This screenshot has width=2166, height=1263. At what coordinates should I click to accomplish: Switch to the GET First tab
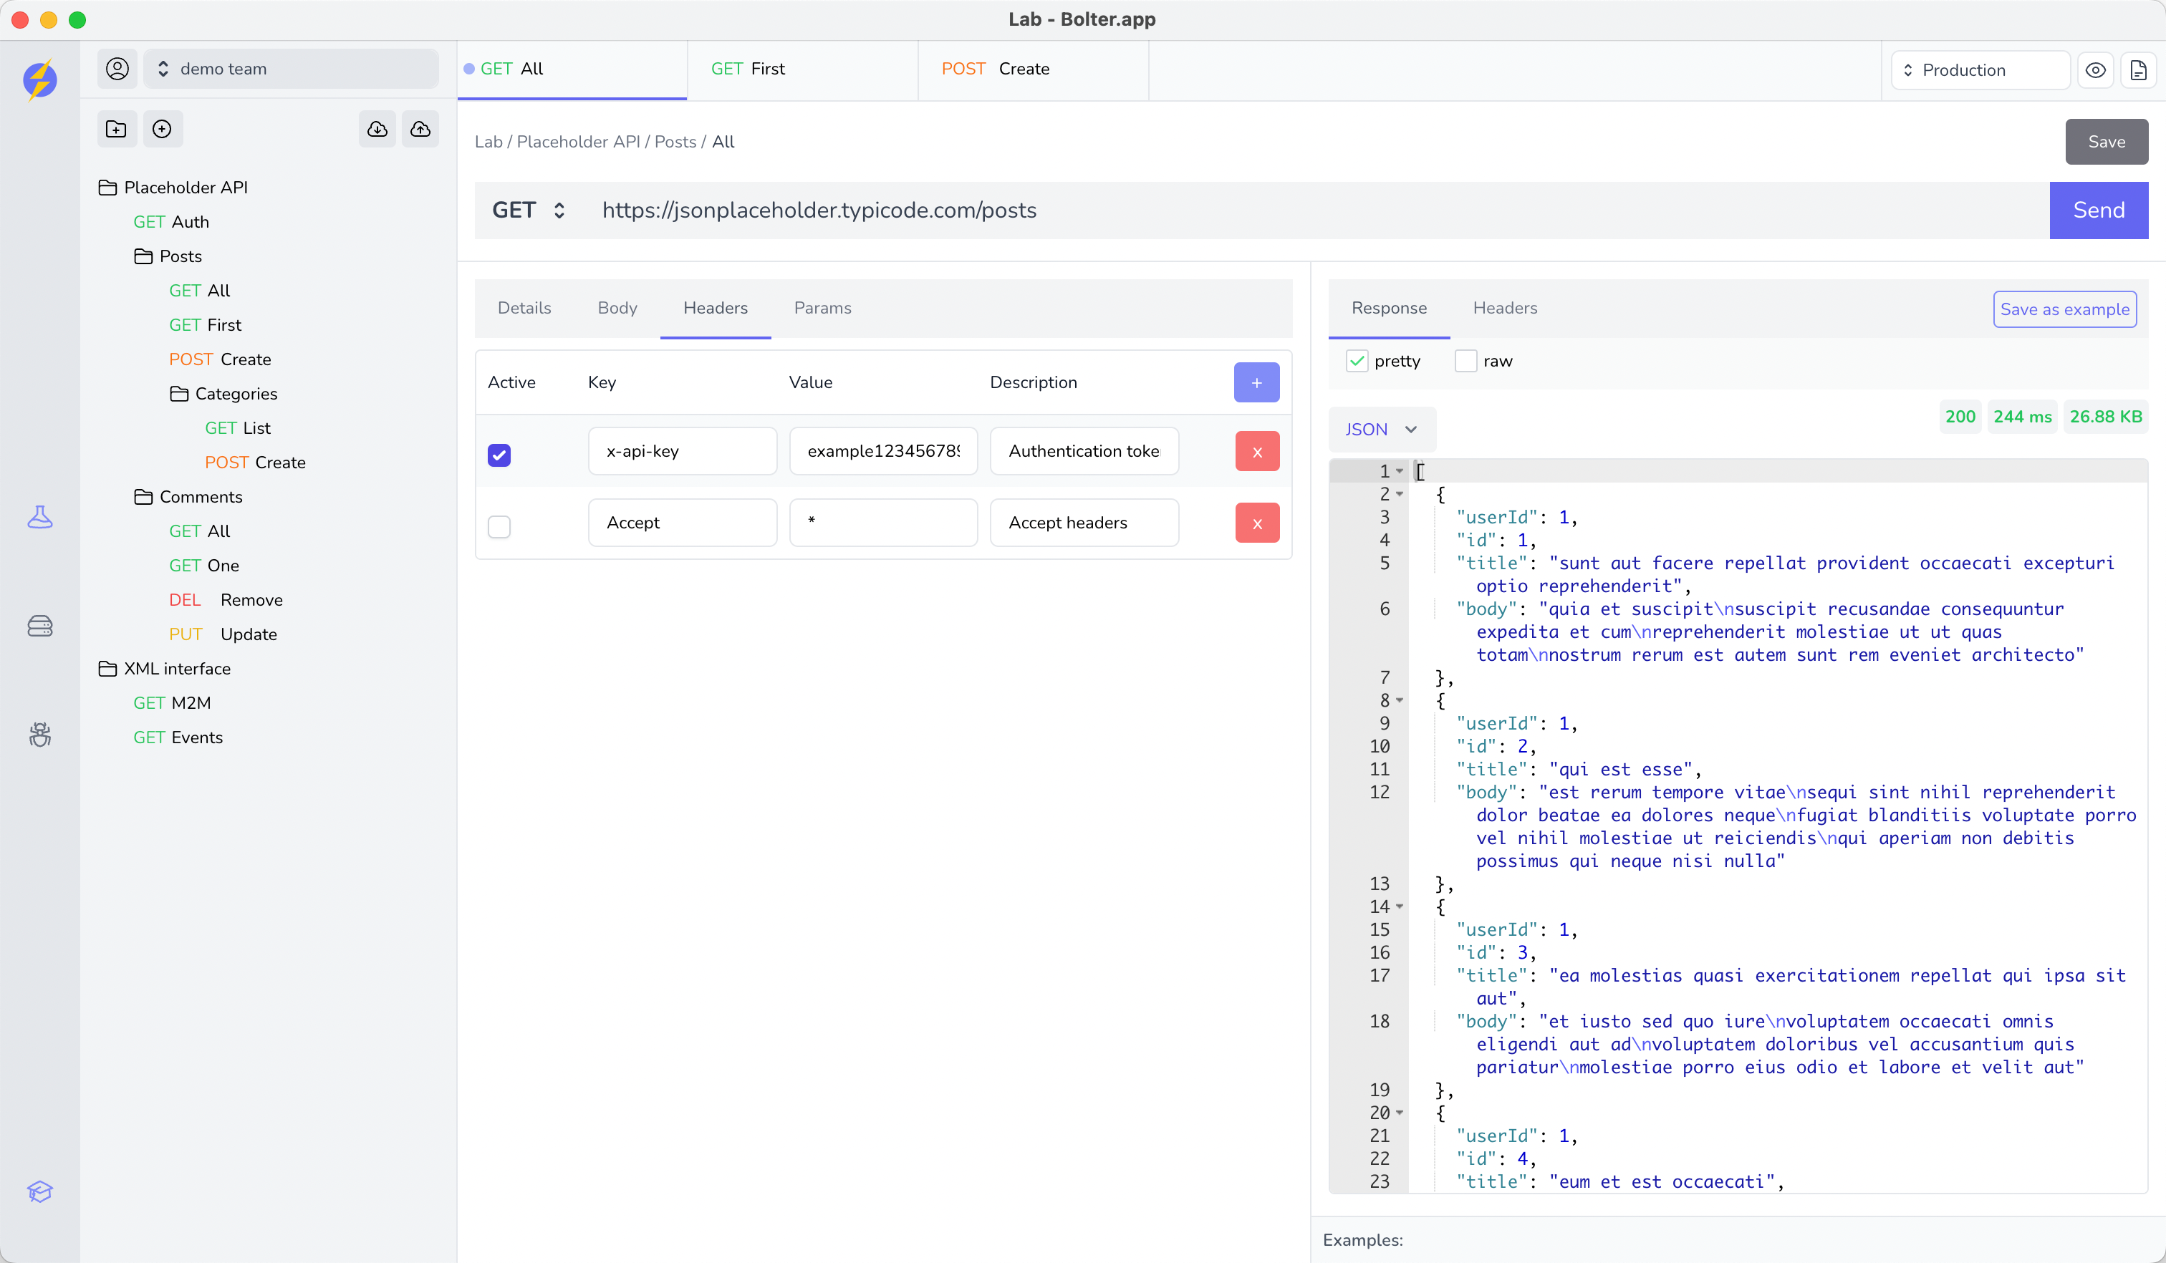pos(803,69)
